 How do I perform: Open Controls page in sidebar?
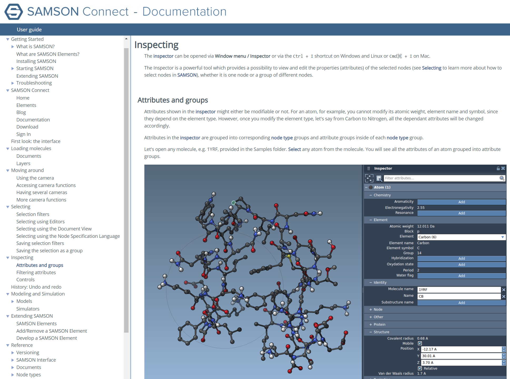tap(25, 279)
